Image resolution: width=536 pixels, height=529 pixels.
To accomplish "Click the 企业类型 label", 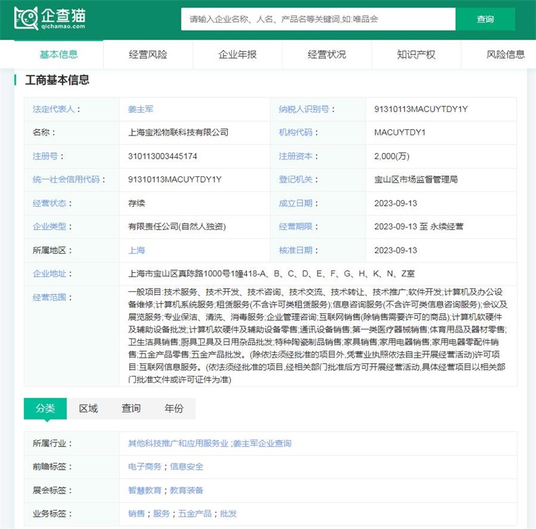I will (x=49, y=226).
